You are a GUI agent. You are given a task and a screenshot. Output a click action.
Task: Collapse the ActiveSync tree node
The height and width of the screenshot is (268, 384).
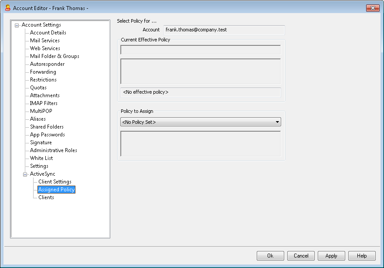[x=25, y=174]
